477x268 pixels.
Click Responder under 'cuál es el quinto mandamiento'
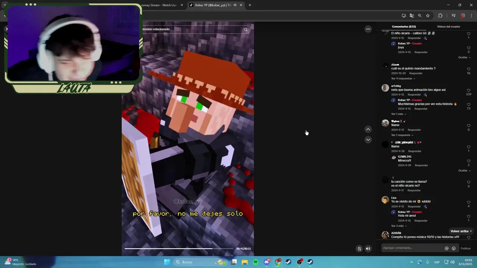tap(416, 73)
